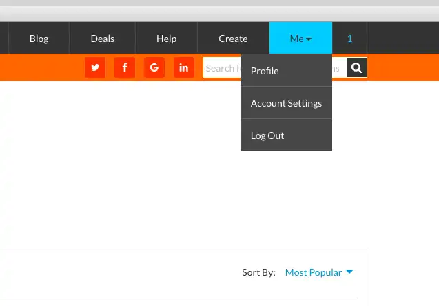Click the Facebook icon in orange bar
Viewport: 439px width, 306px height.
(125, 67)
